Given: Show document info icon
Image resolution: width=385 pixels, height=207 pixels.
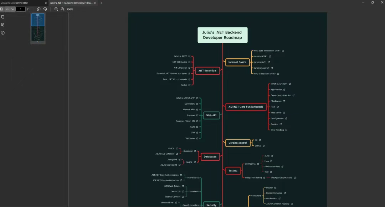Looking at the screenshot, I should (x=3, y=33).
